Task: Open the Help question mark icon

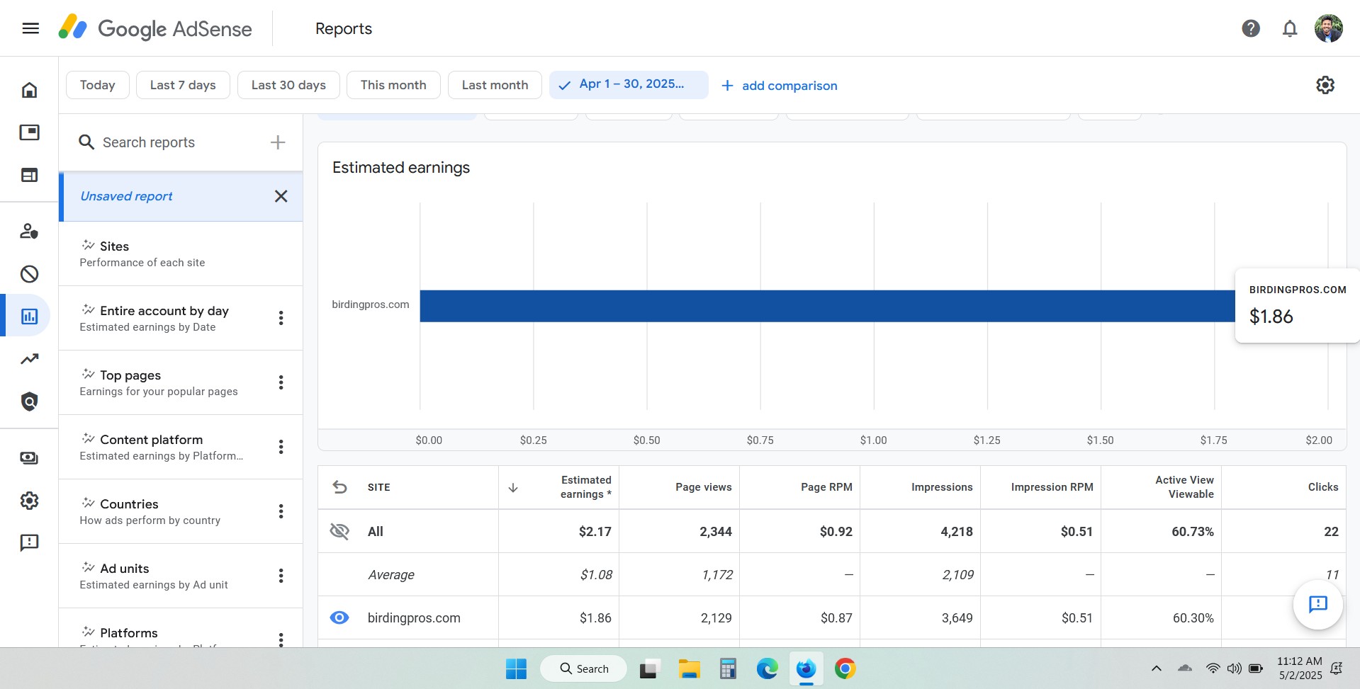Action: point(1251,28)
